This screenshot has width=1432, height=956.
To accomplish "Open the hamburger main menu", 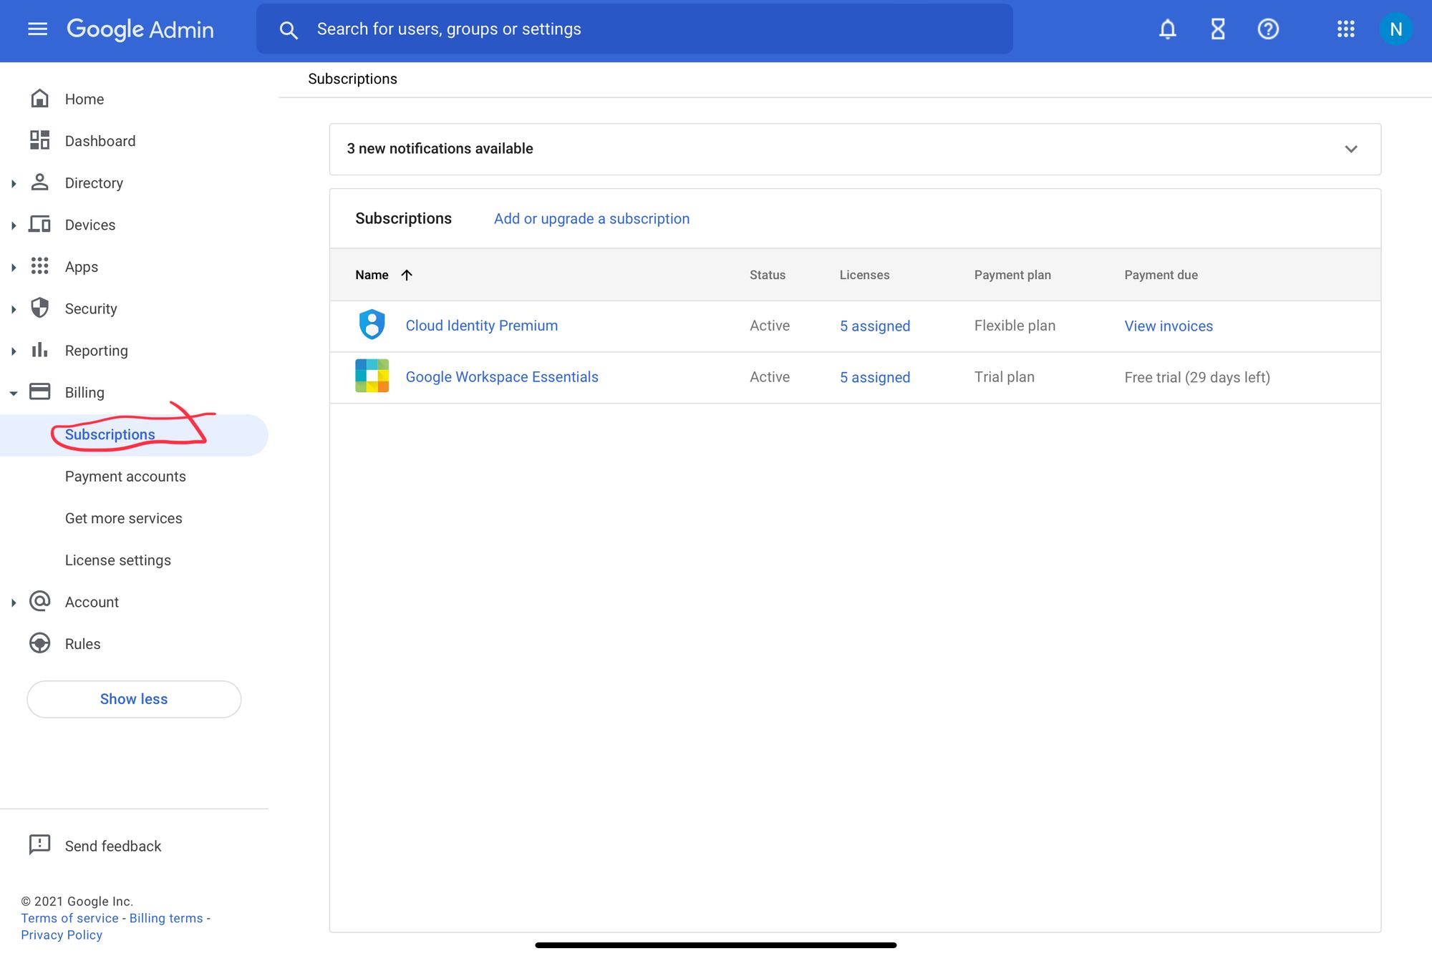I will point(37,29).
